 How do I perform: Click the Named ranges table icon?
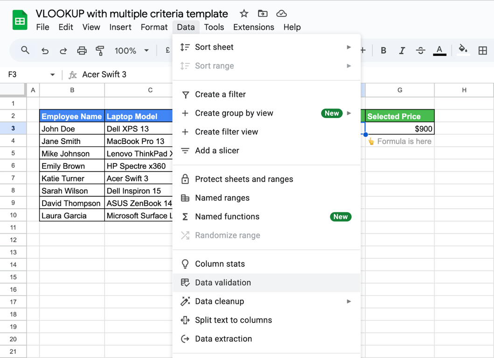tap(185, 198)
